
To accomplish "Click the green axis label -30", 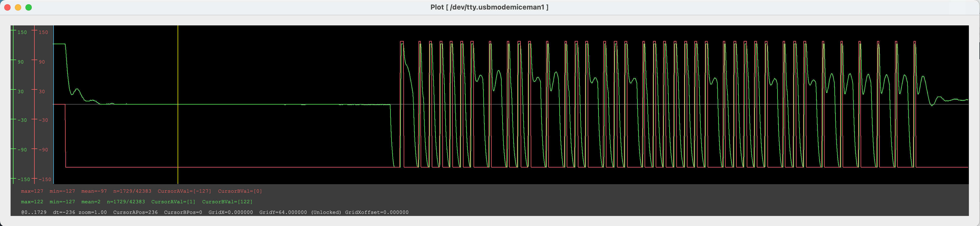I will click(x=22, y=120).
